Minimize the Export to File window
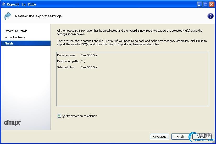This screenshot has height=144, width=216. [200, 4]
